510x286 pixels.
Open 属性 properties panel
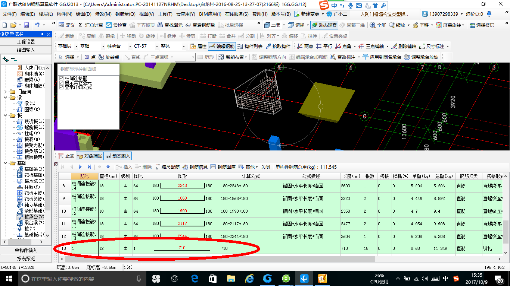tap(199, 47)
